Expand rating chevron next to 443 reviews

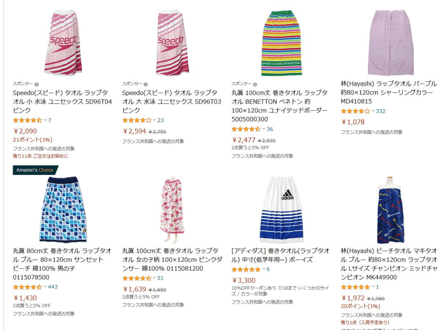45,287
